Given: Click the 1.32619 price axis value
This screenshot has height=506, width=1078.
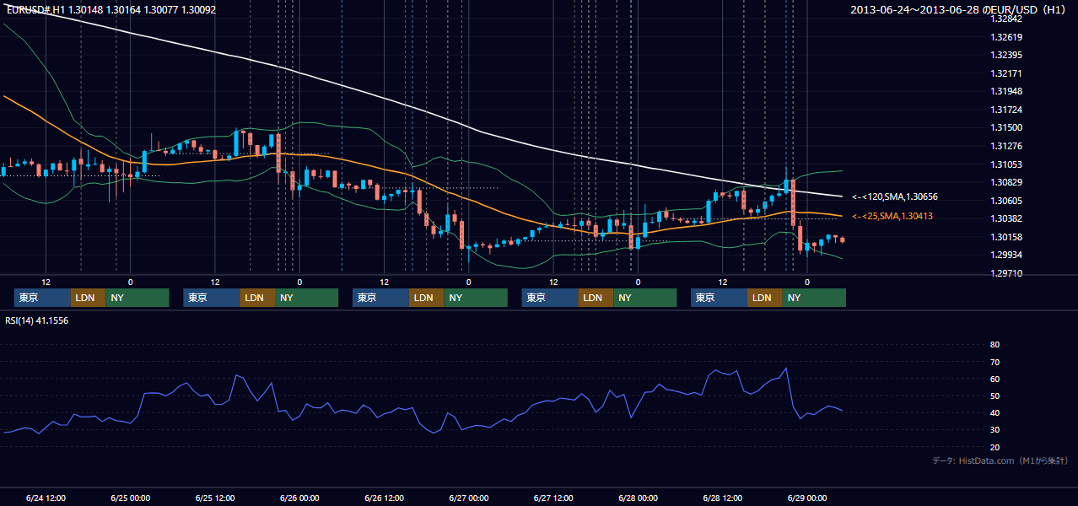Looking at the screenshot, I should point(1007,37).
